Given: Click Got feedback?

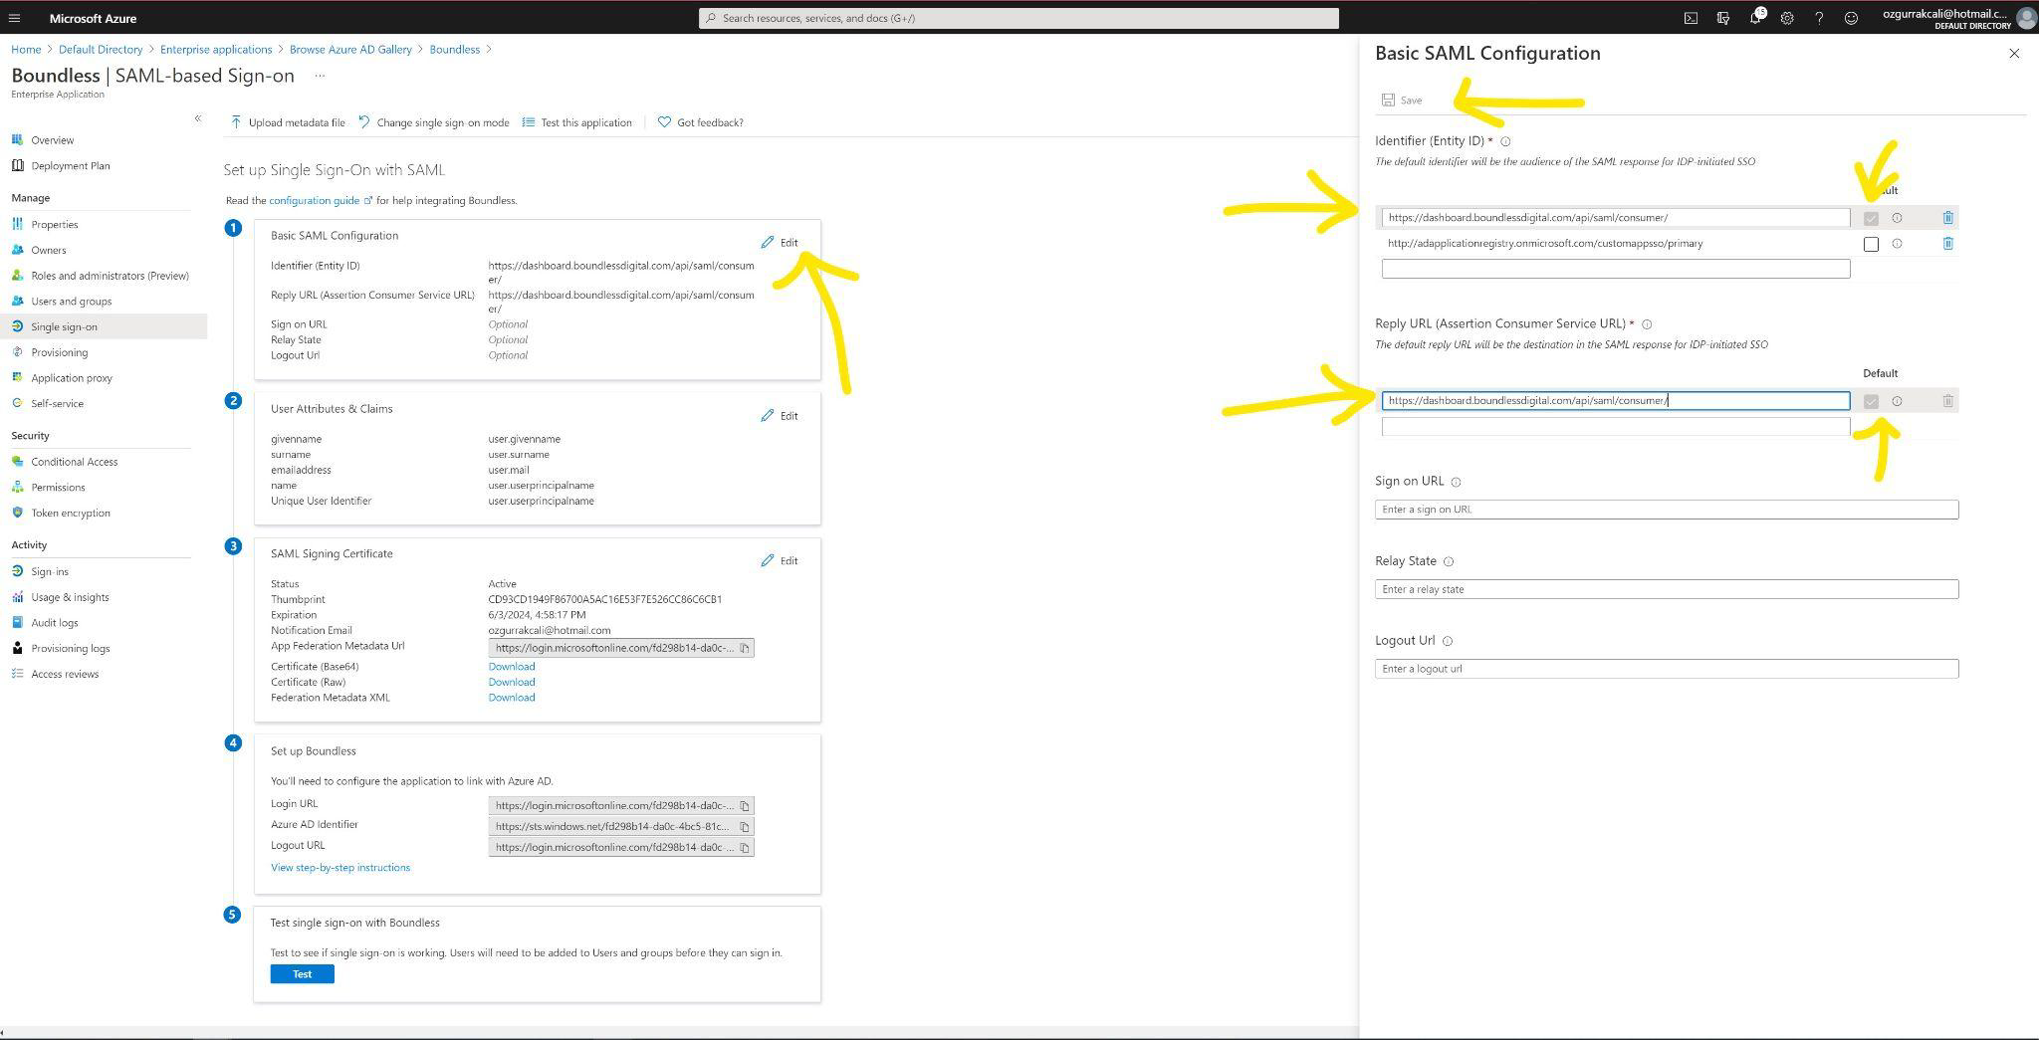Looking at the screenshot, I should 701,122.
